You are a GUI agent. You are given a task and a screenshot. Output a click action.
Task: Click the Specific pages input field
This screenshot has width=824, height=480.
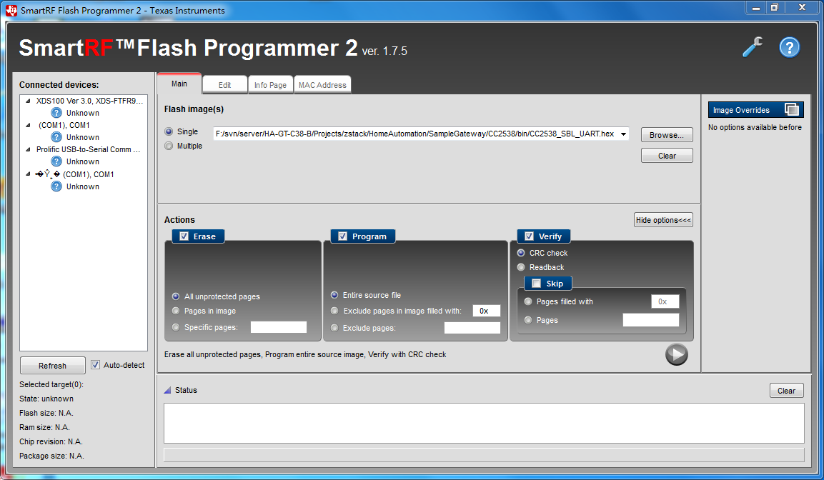pyautogui.click(x=279, y=326)
